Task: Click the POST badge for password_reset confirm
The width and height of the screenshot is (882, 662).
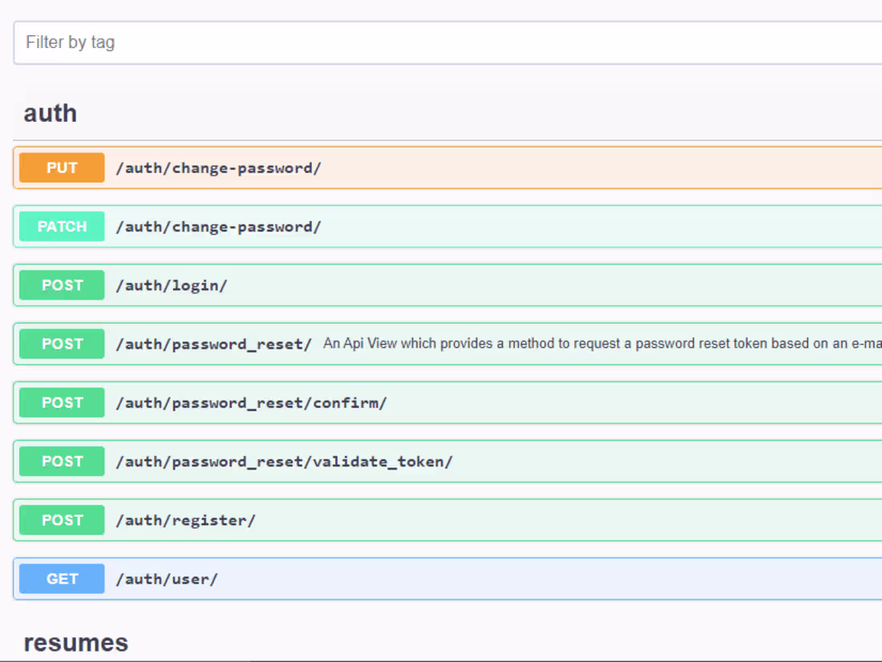Action: pyautogui.click(x=61, y=402)
